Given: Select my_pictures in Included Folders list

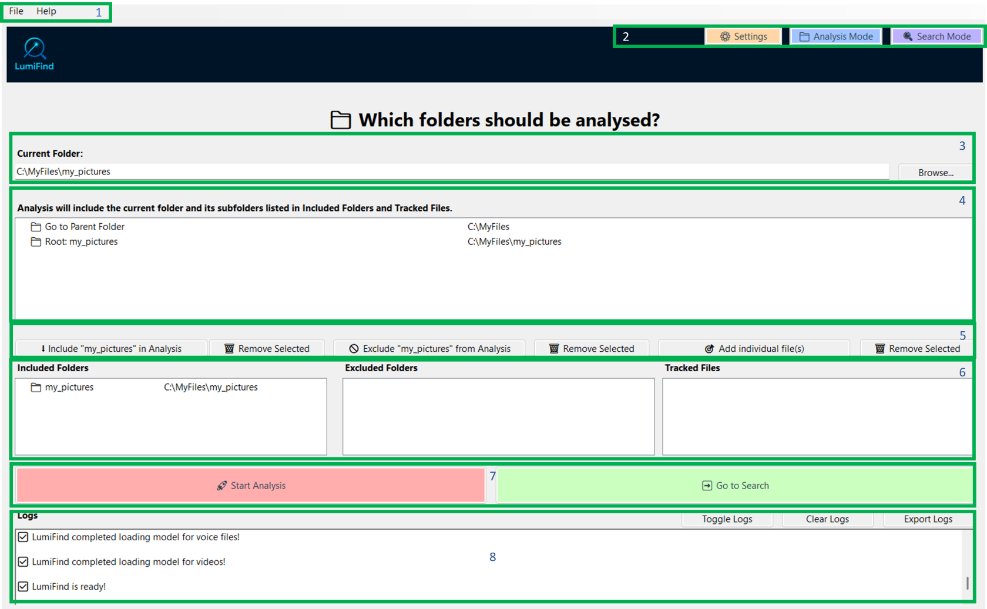Looking at the screenshot, I should (170, 387).
